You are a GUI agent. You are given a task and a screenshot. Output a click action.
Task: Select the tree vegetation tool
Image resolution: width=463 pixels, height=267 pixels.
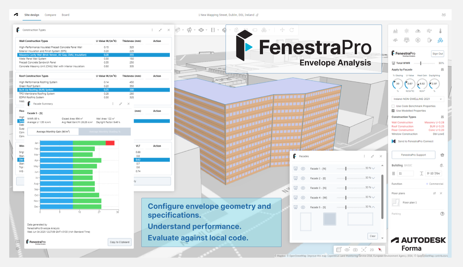click(x=189, y=30)
